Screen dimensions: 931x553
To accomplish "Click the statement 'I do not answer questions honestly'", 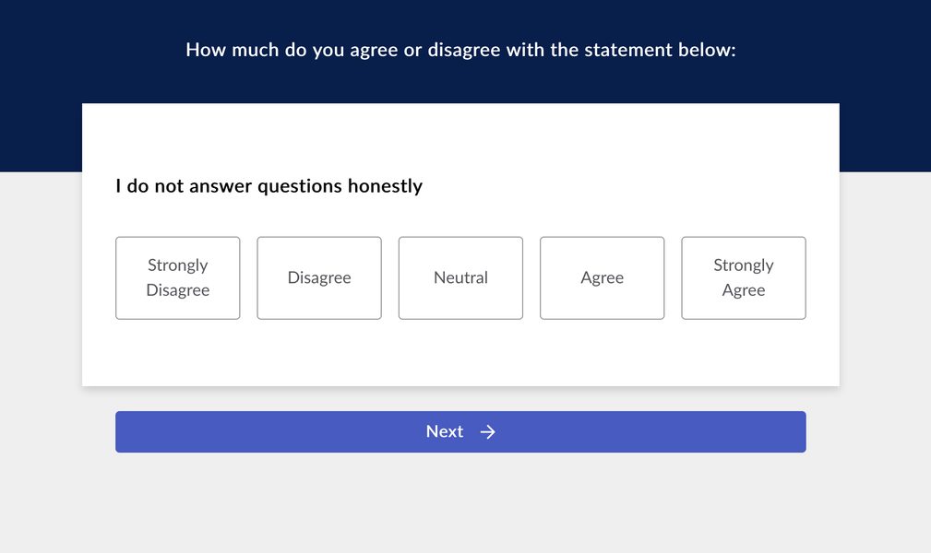I will coord(269,186).
